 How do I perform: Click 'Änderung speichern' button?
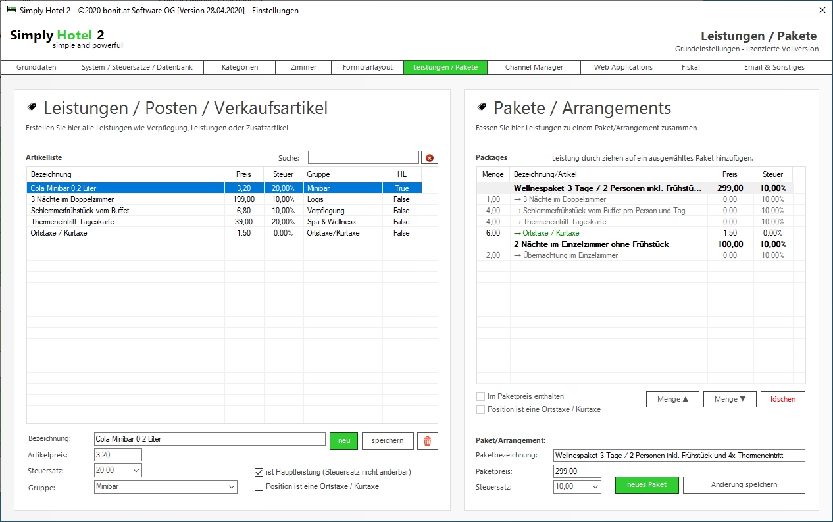tap(744, 485)
